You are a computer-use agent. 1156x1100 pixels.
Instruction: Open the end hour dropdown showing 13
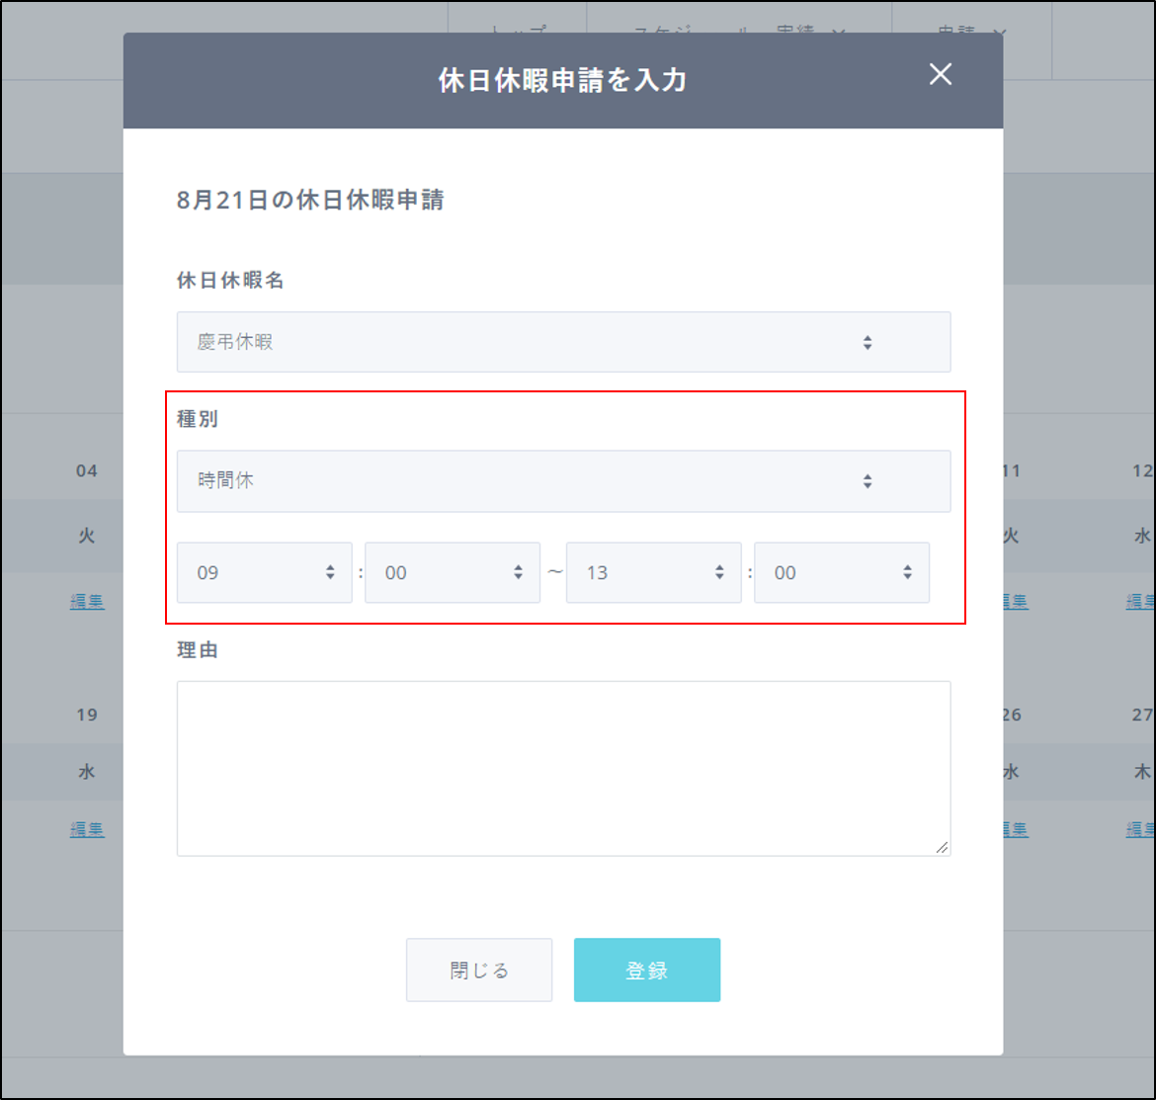coord(653,572)
